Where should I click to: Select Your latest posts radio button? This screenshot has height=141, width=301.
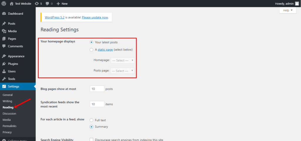pos(91,42)
